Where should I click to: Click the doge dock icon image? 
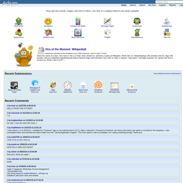(53, 85)
